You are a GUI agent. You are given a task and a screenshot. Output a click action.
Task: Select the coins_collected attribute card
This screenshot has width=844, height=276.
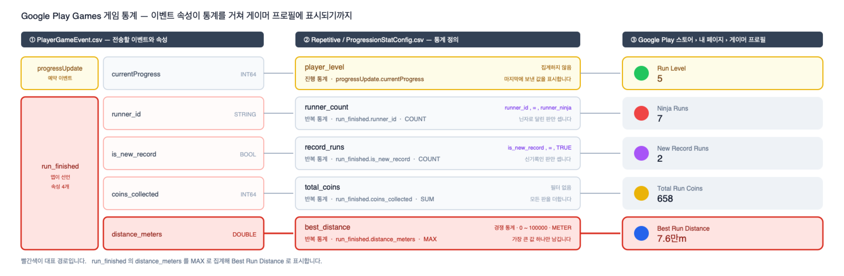point(184,193)
